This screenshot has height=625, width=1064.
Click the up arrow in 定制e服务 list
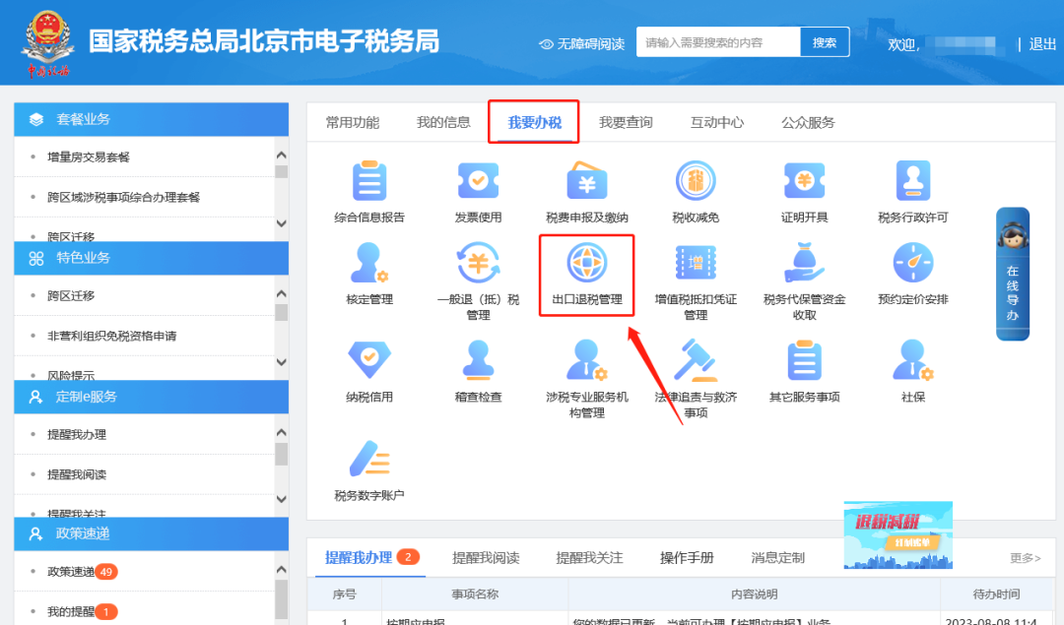[x=282, y=432]
